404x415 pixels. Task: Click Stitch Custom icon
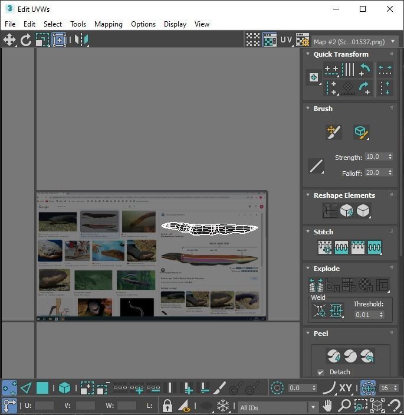375,247
